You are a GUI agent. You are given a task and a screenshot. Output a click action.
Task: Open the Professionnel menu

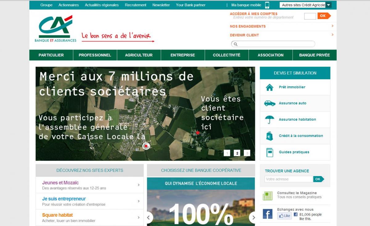click(95, 55)
